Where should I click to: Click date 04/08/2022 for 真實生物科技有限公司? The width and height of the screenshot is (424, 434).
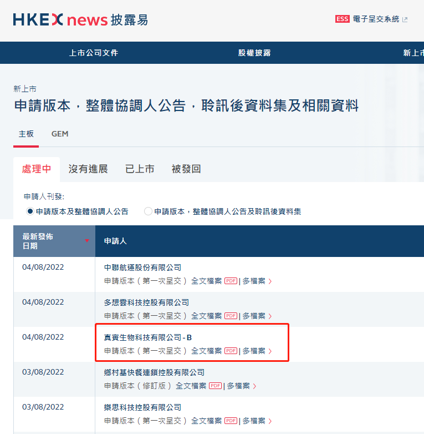pyautogui.click(x=43, y=337)
